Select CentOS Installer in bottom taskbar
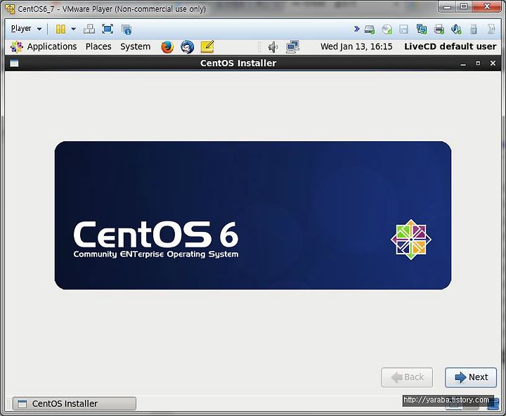This screenshot has width=506, height=416. [x=74, y=404]
